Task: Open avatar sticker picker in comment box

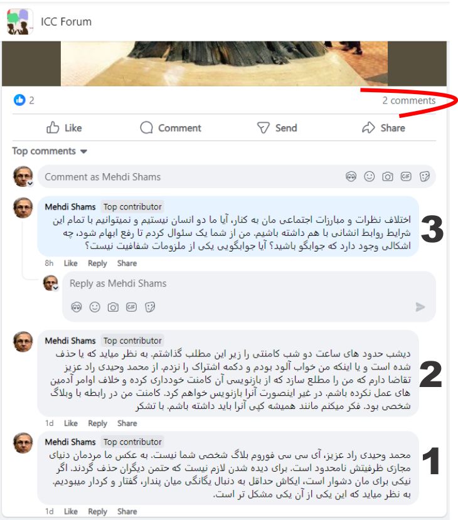Action: coord(351,176)
